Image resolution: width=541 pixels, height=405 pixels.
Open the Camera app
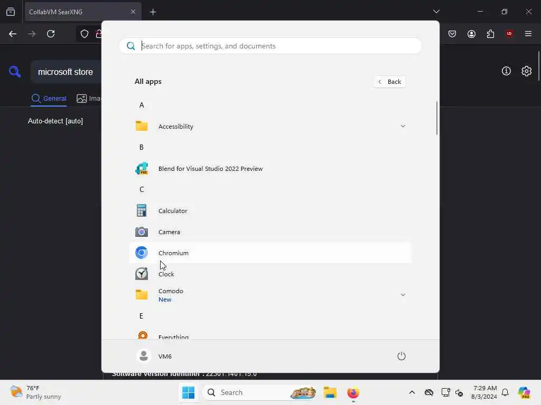click(x=270, y=232)
